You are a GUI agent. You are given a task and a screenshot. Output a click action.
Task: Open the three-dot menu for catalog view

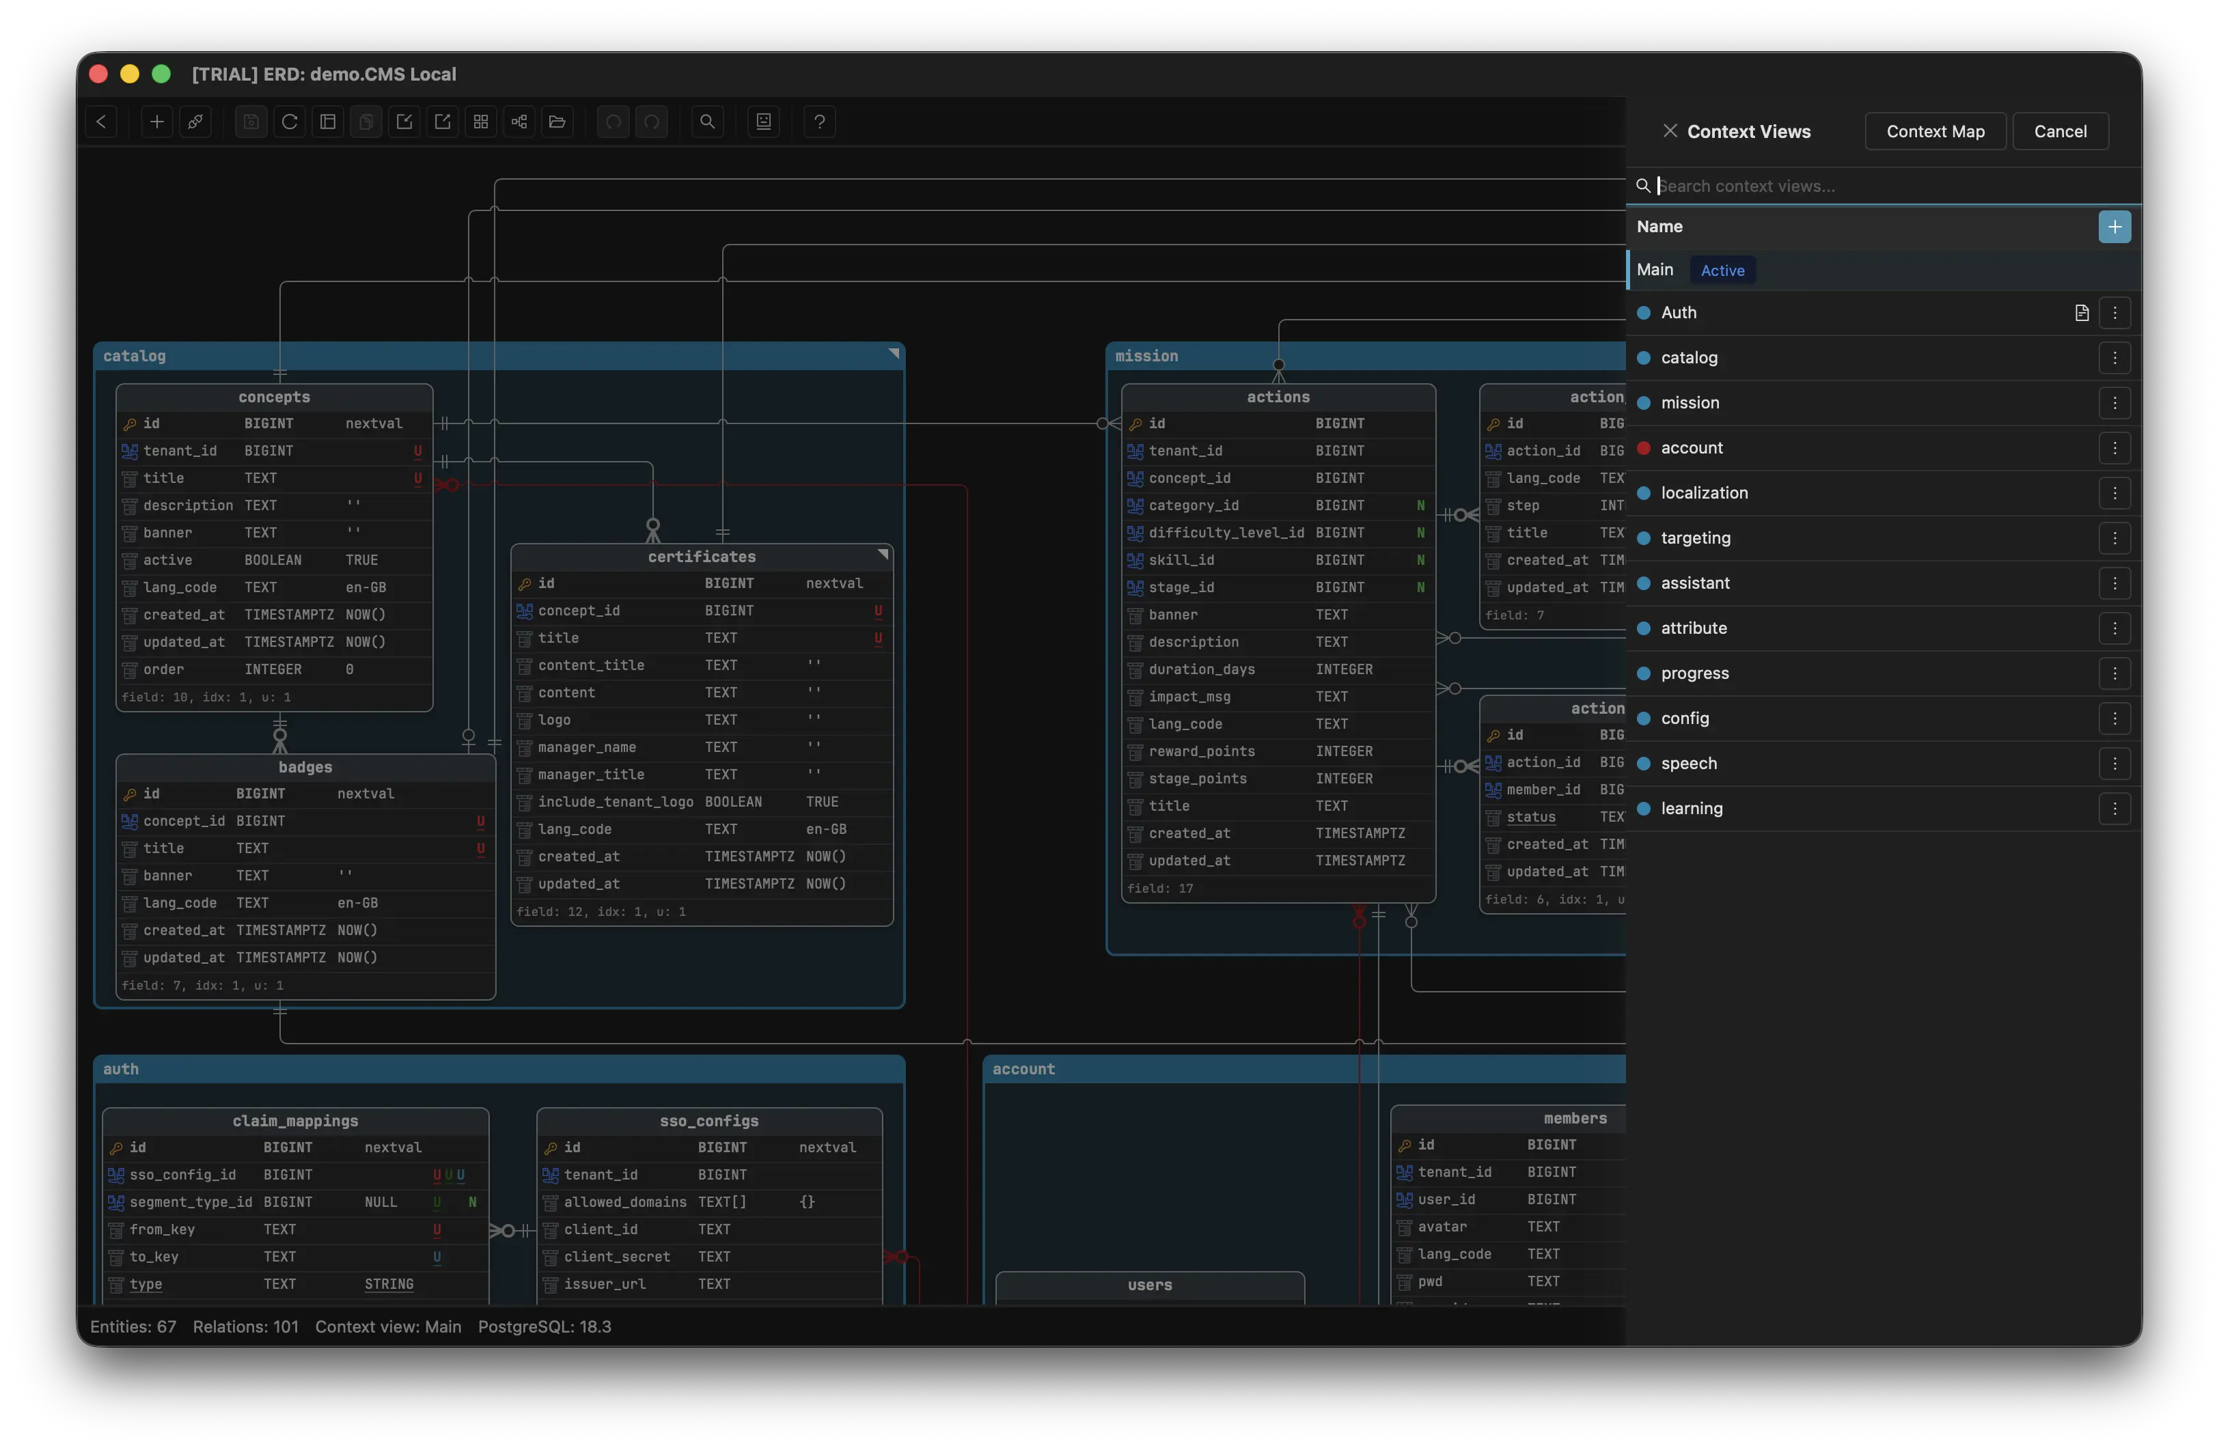[2114, 358]
